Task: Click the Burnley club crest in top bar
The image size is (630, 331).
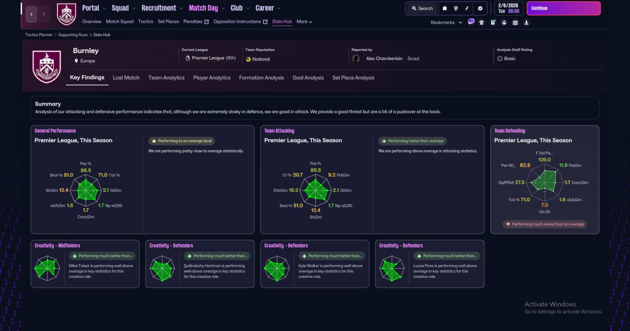Action: pos(66,14)
